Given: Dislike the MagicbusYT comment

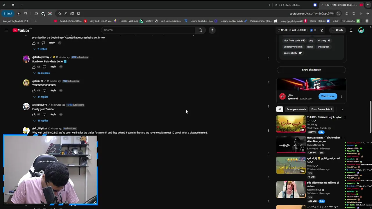Looking at the screenshot, I should (x=44, y=115).
